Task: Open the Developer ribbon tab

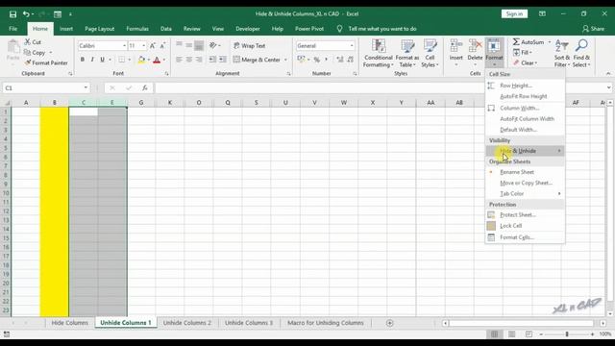Action: tap(248, 29)
